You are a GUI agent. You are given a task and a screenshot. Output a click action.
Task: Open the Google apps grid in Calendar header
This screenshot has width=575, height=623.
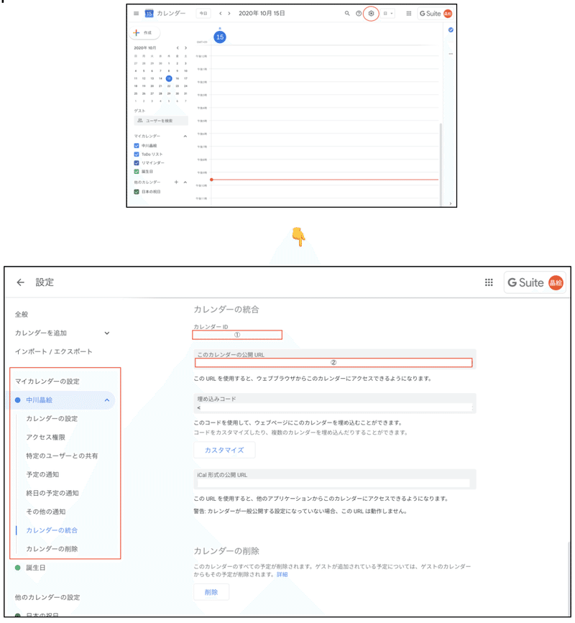point(408,14)
